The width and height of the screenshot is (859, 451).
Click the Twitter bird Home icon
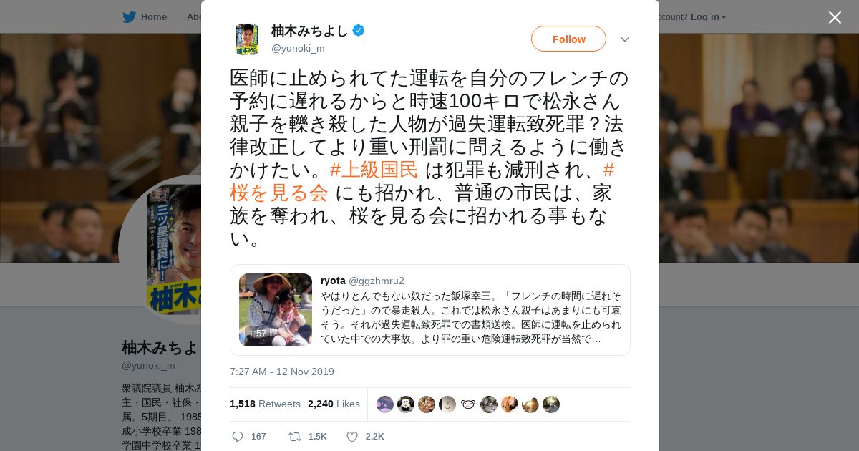pos(129,16)
